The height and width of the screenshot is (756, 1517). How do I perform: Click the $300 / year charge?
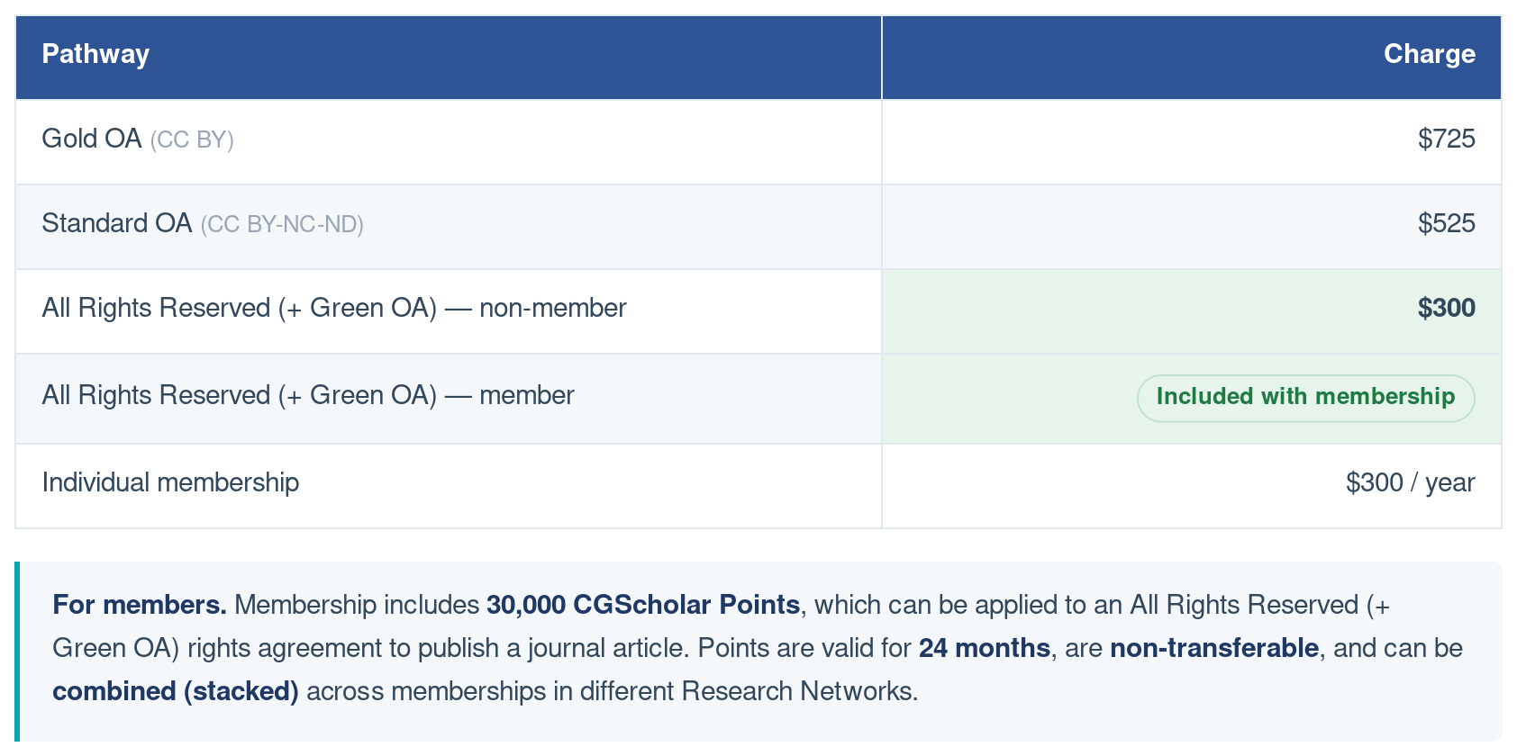(x=1410, y=482)
